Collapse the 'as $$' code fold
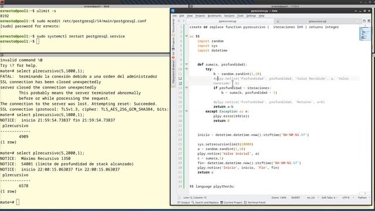The image size is (375, 211). coord(186,36)
